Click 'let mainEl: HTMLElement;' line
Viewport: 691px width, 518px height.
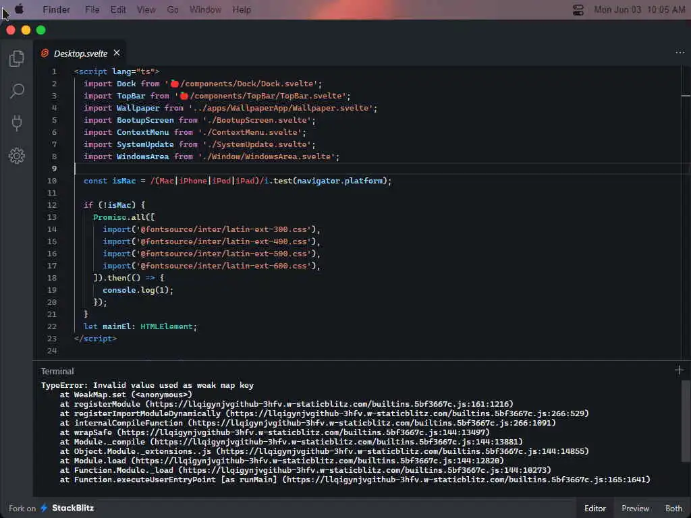(140, 326)
